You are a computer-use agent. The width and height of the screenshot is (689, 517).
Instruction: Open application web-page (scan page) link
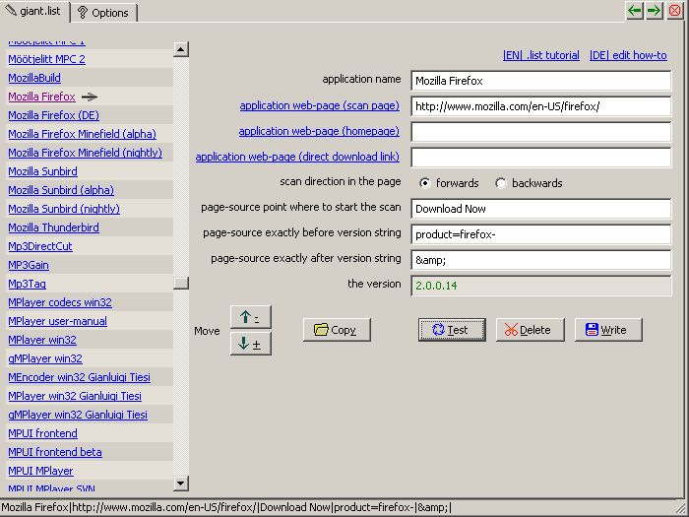click(x=320, y=105)
